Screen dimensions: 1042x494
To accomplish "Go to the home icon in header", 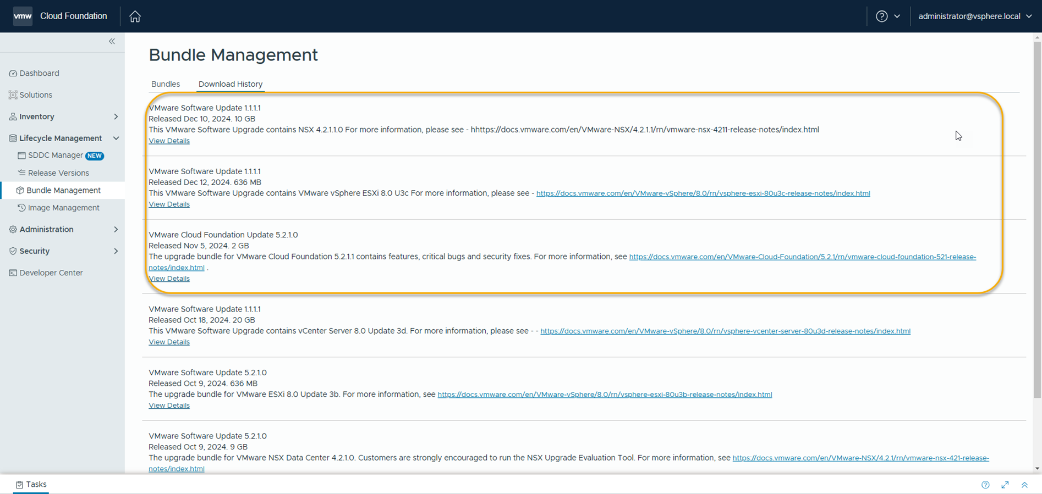I will (135, 16).
